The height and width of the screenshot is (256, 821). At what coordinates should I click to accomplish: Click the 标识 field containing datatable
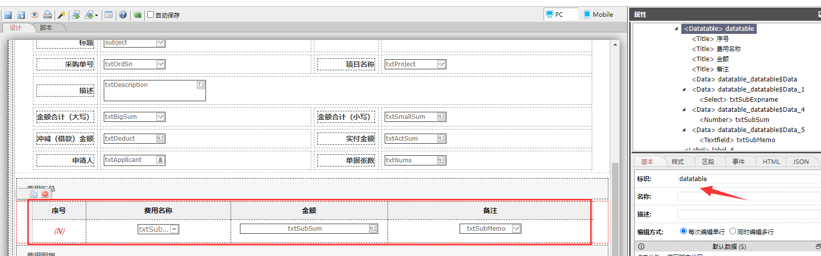(749, 179)
